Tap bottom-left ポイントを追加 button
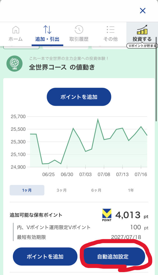The width and height of the screenshot is (158, 275). [x=45, y=256]
